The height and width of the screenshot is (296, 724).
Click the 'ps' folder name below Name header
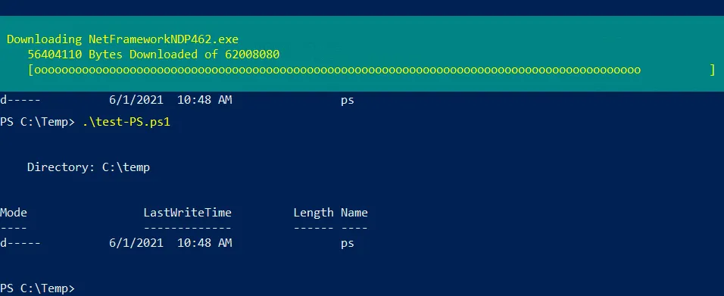347,244
